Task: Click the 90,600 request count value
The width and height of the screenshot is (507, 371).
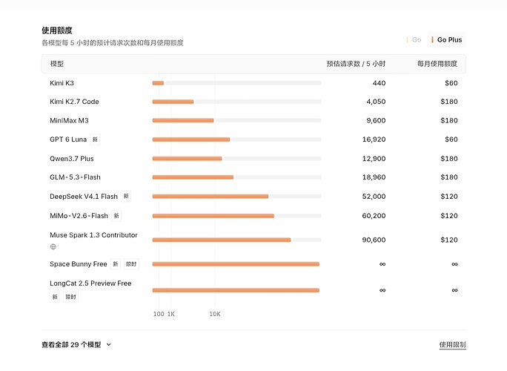Action: point(374,240)
